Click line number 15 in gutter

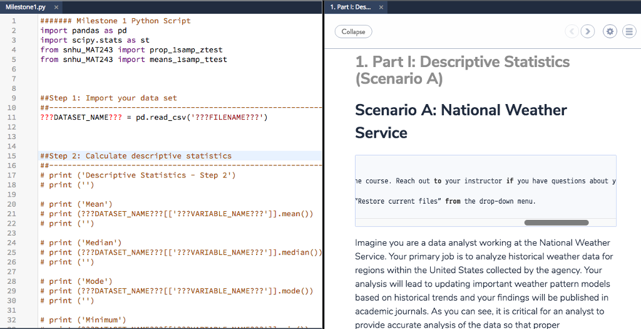point(12,156)
